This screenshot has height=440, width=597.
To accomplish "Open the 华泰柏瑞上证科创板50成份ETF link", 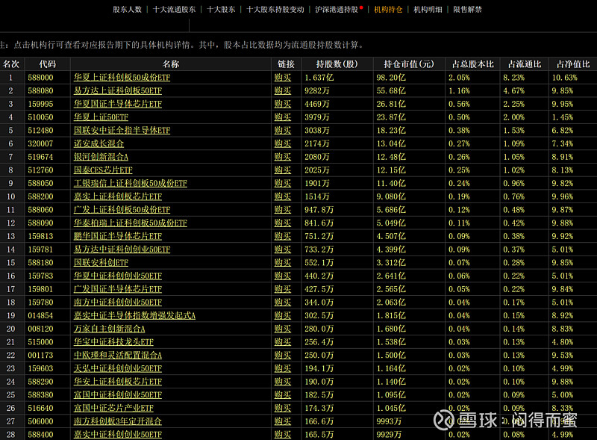I will coord(130,223).
